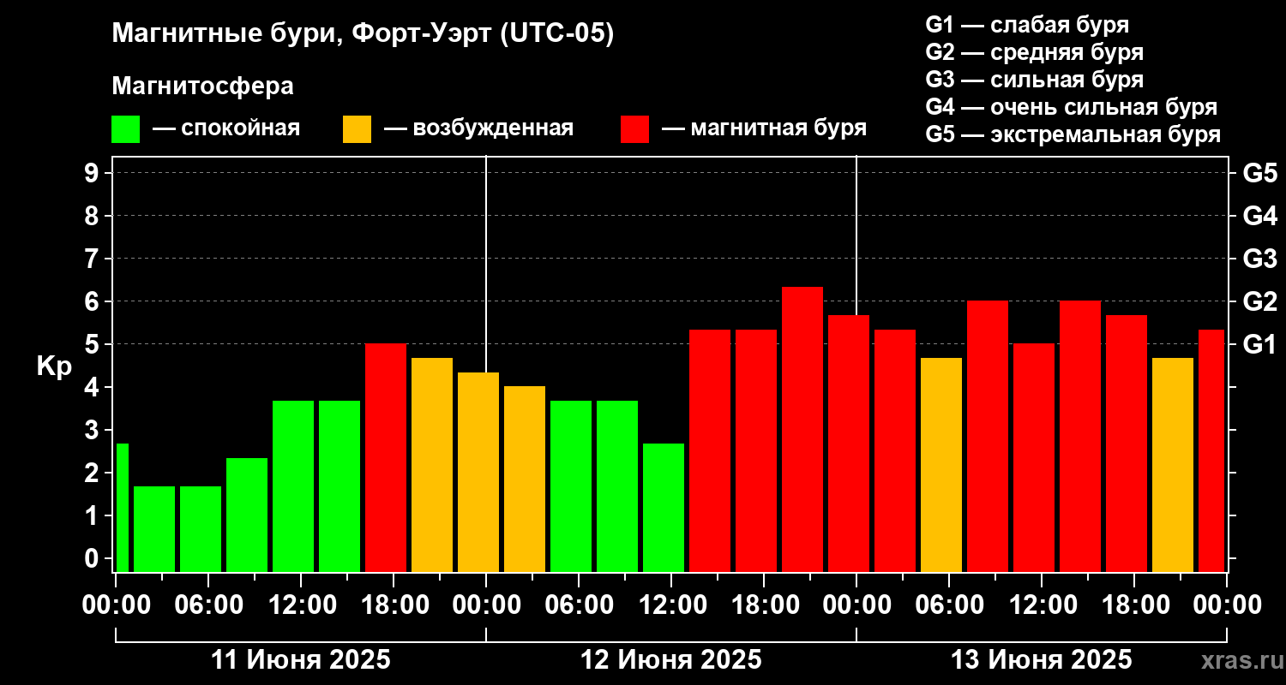Click the 'G3' label on the right axis

(1260, 259)
